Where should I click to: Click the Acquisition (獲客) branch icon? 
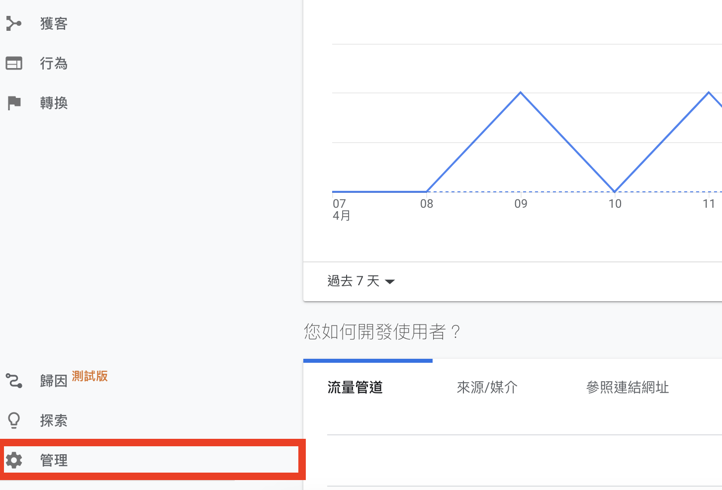click(x=13, y=23)
